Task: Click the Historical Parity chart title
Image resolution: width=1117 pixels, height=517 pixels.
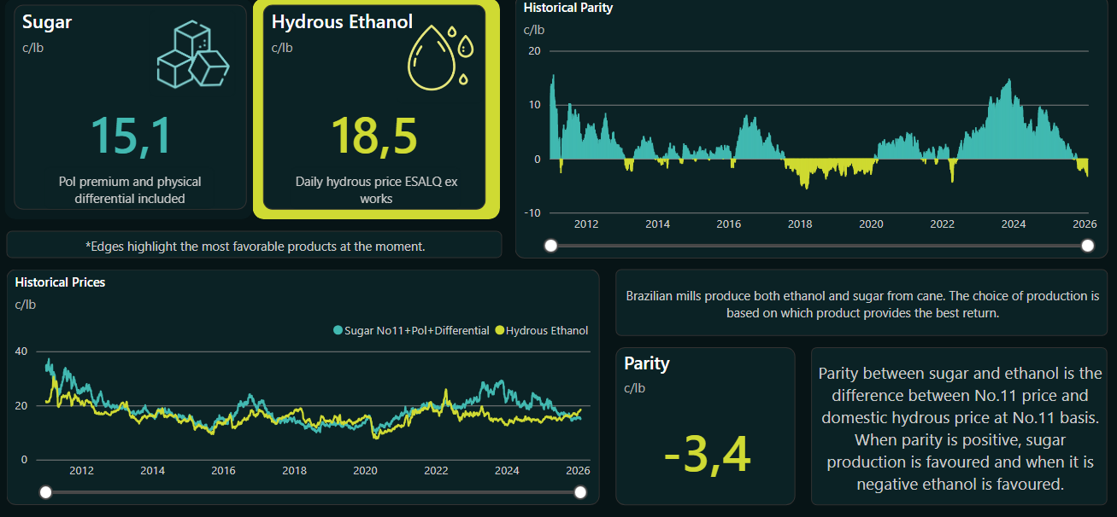Action: pyautogui.click(x=567, y=8)
